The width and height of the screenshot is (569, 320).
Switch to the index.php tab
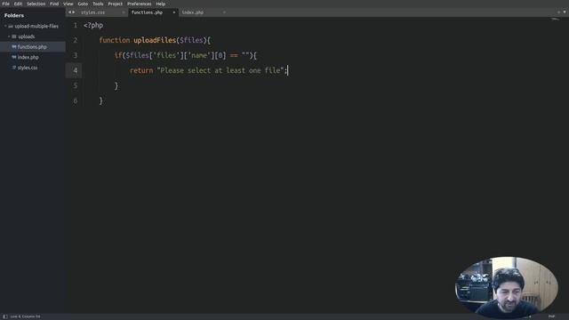click(193, 12)
